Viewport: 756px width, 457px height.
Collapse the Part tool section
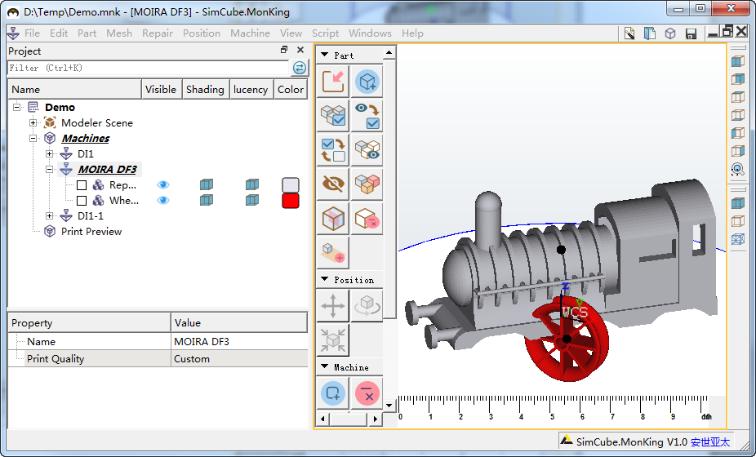point(325,55)
